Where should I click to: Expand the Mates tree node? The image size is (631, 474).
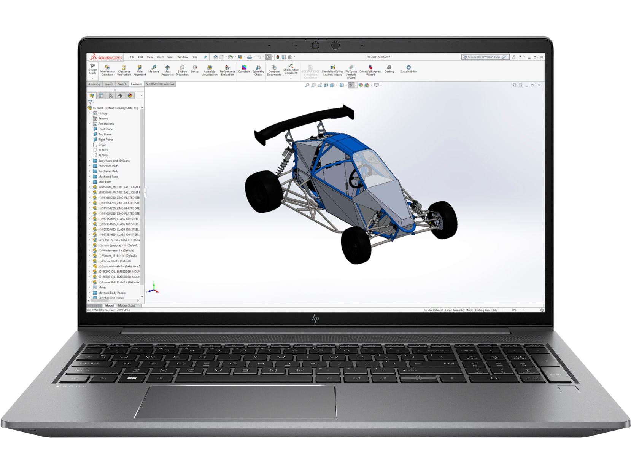coord(90,288)
